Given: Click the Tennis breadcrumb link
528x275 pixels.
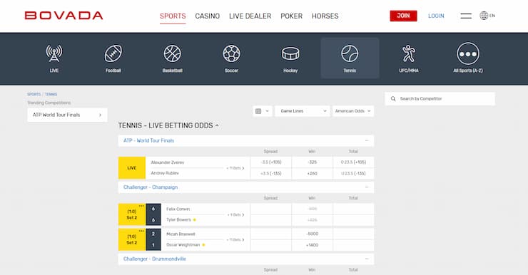Looking at the screenshot, I should click(51, 94).
